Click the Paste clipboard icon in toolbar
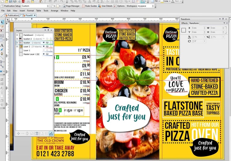The height and width of the screenshot is (161, 231). (x=41, y=1)
